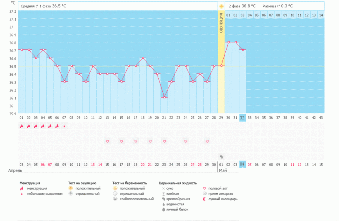Screen dimensions: 339x221
Task: Click the weak positive pregnancy test legend icon
Action: (115, 199)
